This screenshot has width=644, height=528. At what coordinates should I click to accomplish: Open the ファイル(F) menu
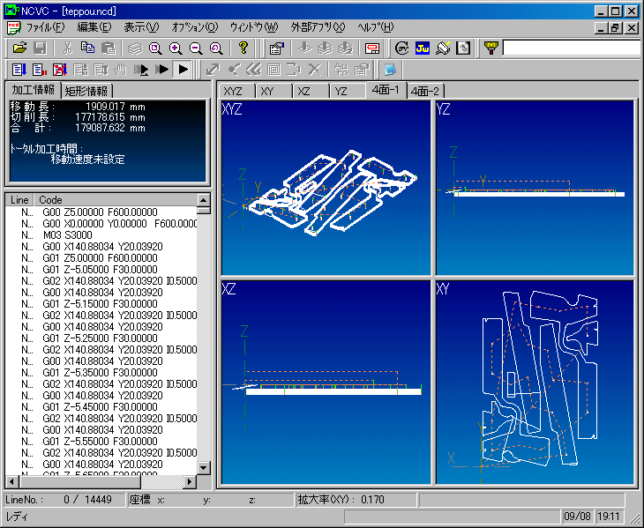[45, 27]
